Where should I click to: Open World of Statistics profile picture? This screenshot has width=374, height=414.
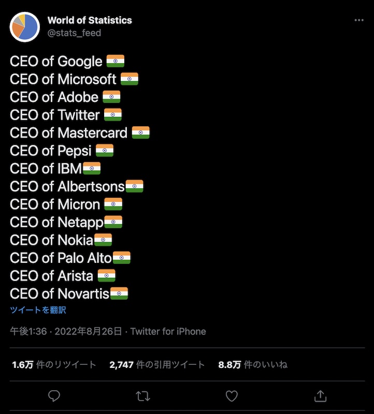click(x=24, y=26)
